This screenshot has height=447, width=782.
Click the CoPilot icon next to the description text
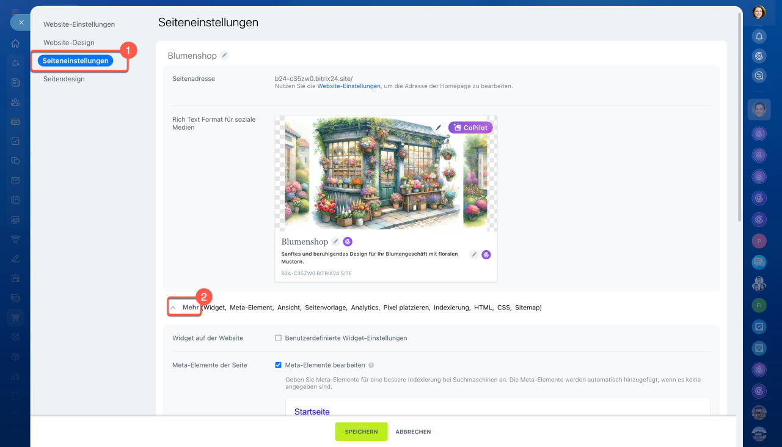point(486,254)
